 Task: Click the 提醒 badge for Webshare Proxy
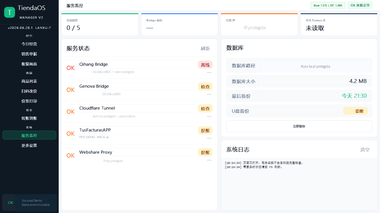pyautogui.click(x=205, y=152)
